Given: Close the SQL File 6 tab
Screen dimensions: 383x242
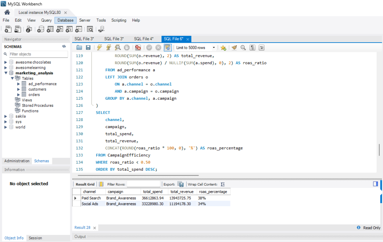Looking at the screenshot, I should tap(188, 39).
